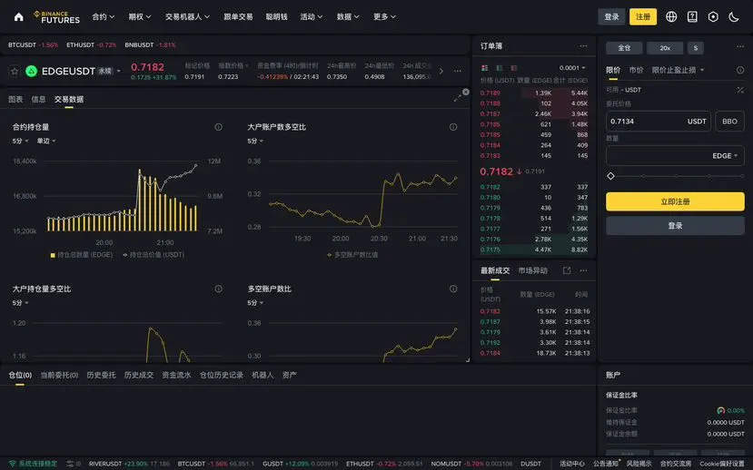Click the diamond handle on quantity slider

[x=610, y=176]
